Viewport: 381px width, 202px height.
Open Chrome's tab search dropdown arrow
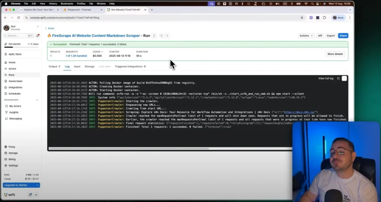click(350, 10)
